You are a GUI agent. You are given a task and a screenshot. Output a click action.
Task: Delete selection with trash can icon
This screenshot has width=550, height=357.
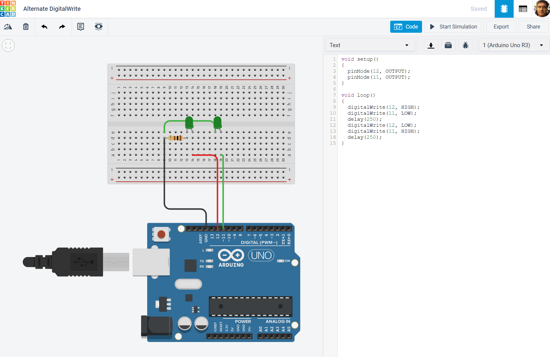click(26, 27)
